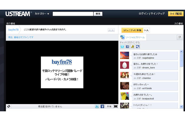Click the bayfm78 video splash image
This screenshot has width=185, height=121.
click(62, 72)
